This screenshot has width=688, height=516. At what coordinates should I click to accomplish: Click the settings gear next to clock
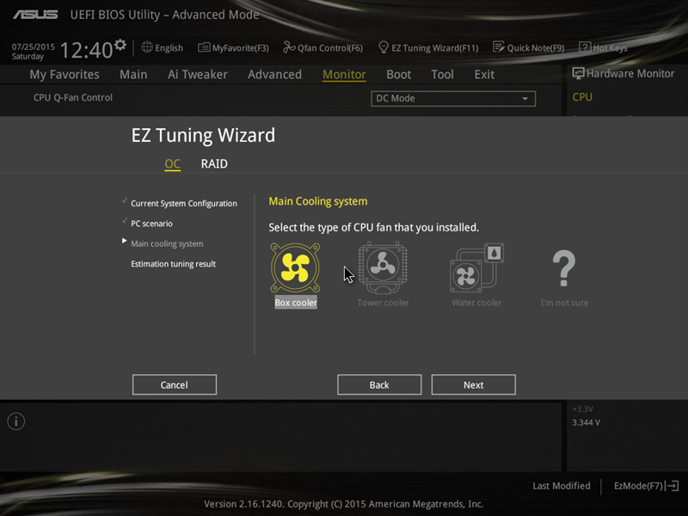[x=120, y=45]
